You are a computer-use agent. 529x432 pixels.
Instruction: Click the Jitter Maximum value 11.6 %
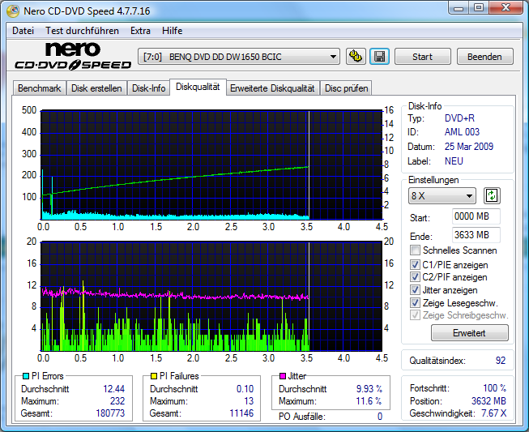click(x=369, y=401)
